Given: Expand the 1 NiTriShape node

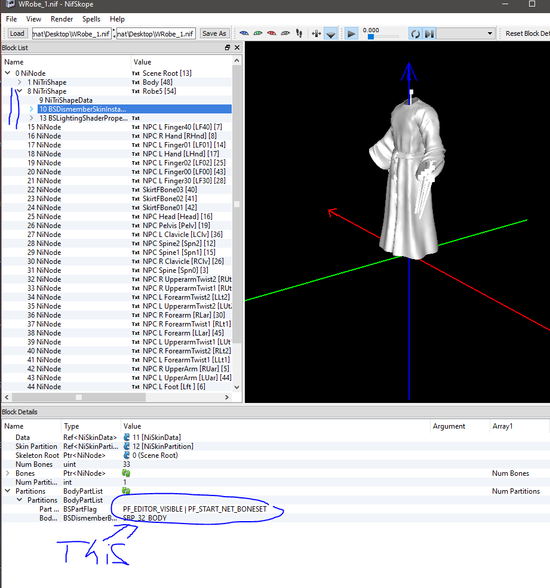Looking at the screenshot, I should (20, 82).
